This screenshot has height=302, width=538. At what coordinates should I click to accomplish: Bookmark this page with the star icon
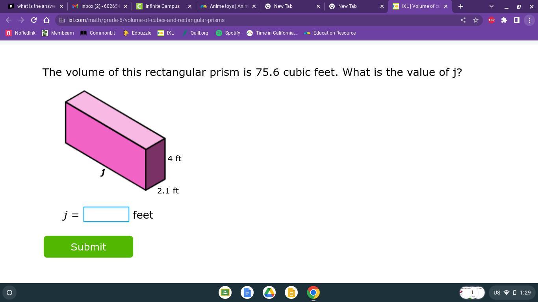tap(476, 20)
